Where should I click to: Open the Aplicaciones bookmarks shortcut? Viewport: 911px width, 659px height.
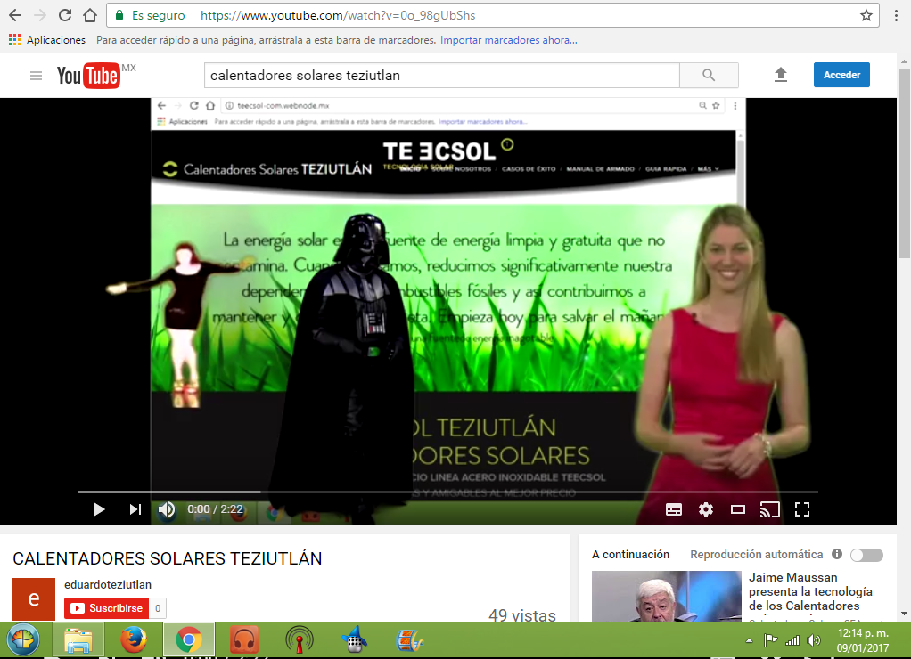tap(47, 40)
